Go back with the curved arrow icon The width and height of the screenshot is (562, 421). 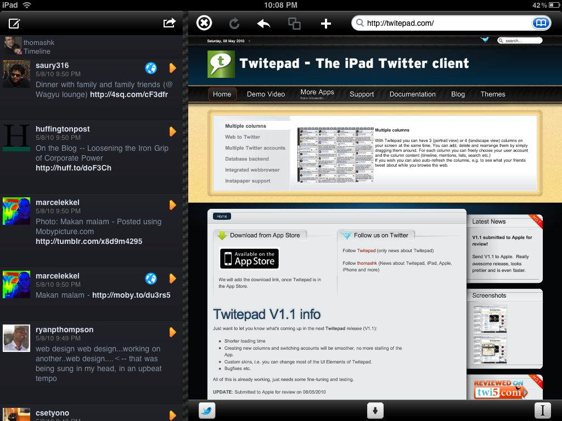point(264,24)
